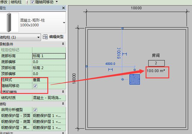Click the 5100.0 temporary dimension value
The height and width of the screenshot is (134, 192).
tap(119, 53)
